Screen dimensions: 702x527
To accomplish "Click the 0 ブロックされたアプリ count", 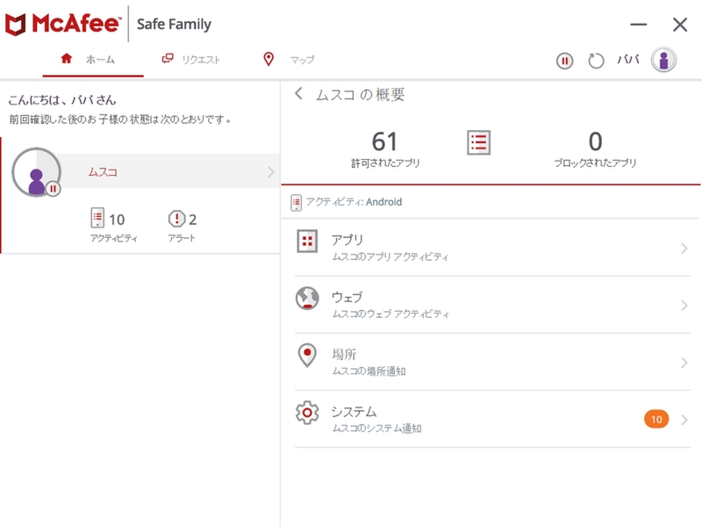I will [595, 148].
